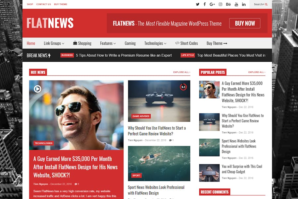Open the Sport News headline under the surfer image

(156, 190)
